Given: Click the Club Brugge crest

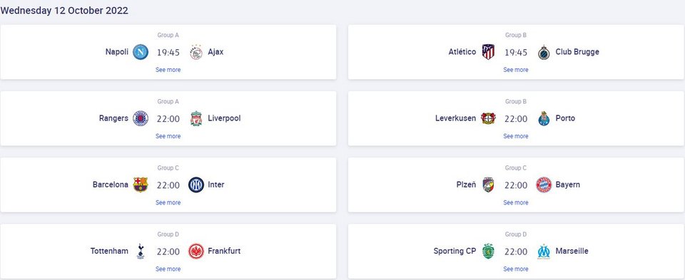Looking at the screenshot, I should 544,52.
